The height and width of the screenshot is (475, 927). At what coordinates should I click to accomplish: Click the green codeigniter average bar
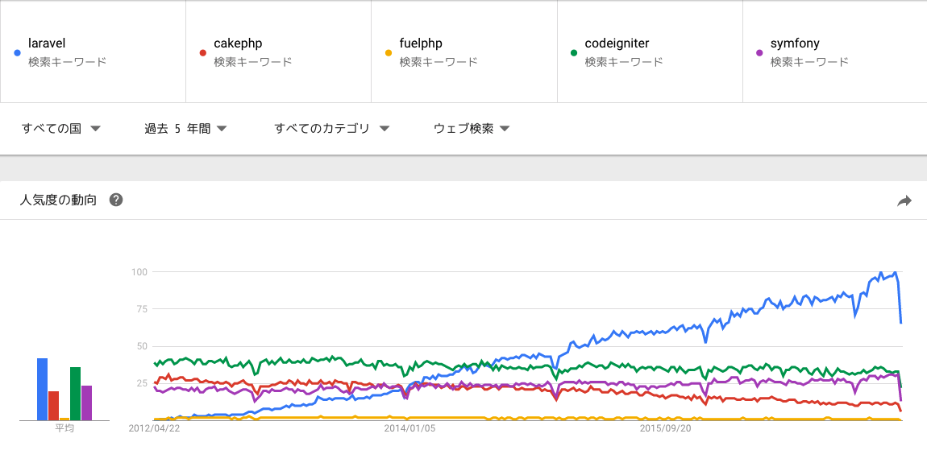[x=75, y=394]
